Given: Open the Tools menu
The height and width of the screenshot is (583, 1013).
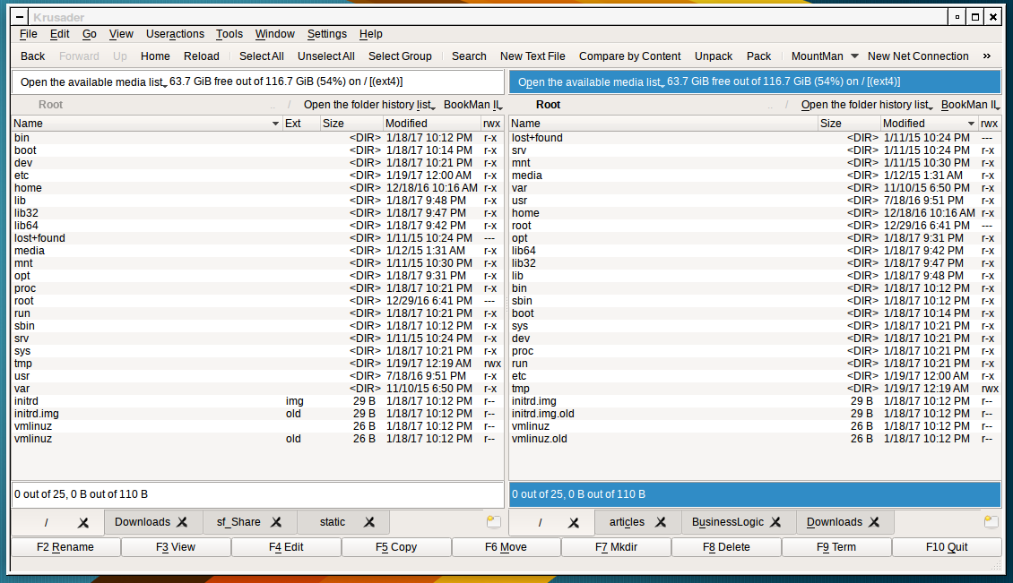Looking at the screenshot, I should [x=229, y=34].
